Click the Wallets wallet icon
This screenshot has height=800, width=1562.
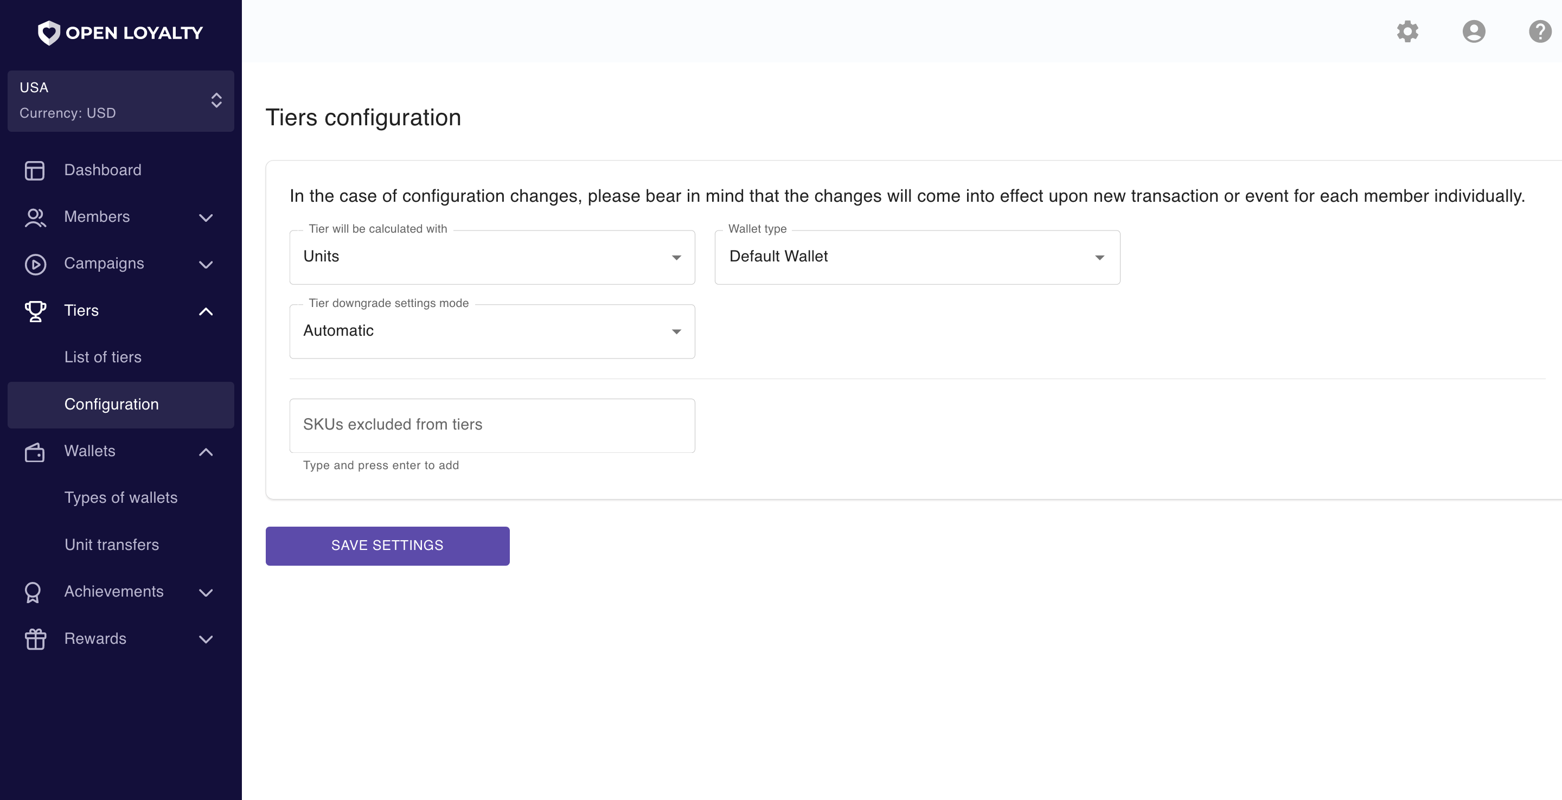click(x=35, y=452)
